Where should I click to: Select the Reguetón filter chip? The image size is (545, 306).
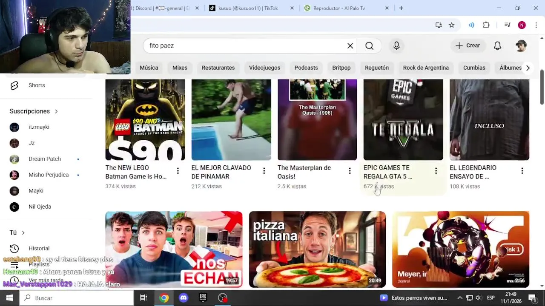[377, 68]
